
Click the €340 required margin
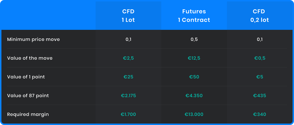tap(260, 114)
